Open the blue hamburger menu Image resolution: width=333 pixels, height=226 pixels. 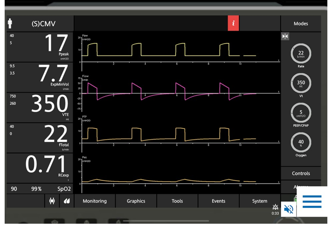point(312,202)
